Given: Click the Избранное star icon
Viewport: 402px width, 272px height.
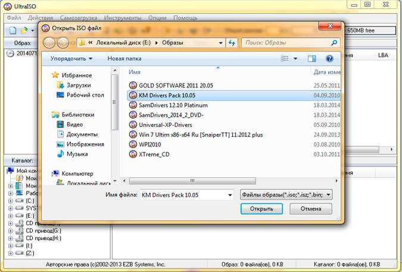Looking at the screenshot, I should click(x=55, y=75).
